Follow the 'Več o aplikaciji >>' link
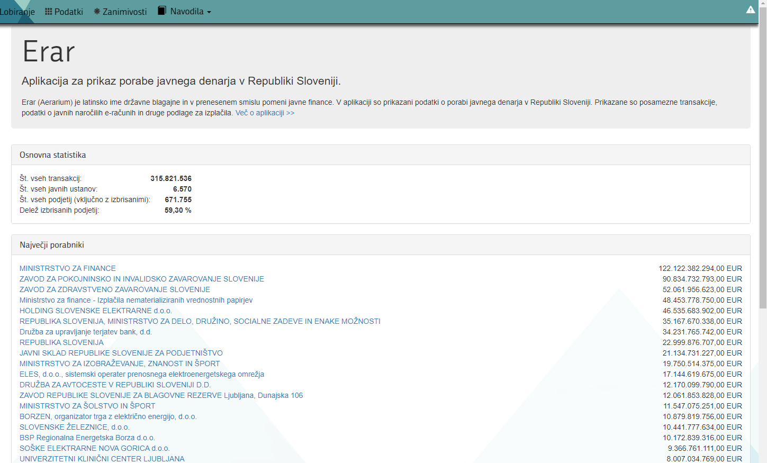Image resolution: width=767 pixels, height=463 pixels. (x=265, y=113)
